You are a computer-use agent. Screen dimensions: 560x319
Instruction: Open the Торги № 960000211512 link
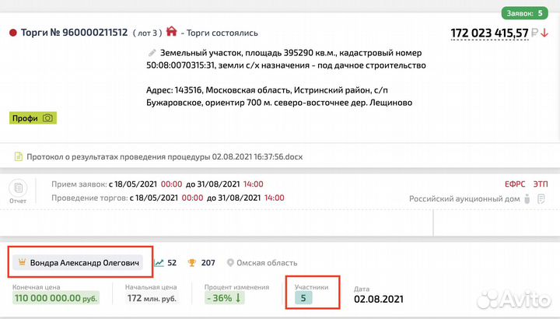point(75,33)
